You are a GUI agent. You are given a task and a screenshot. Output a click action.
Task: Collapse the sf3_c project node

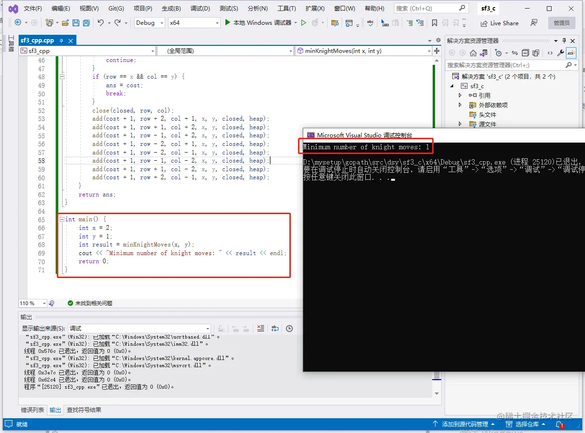coord(452,86)
